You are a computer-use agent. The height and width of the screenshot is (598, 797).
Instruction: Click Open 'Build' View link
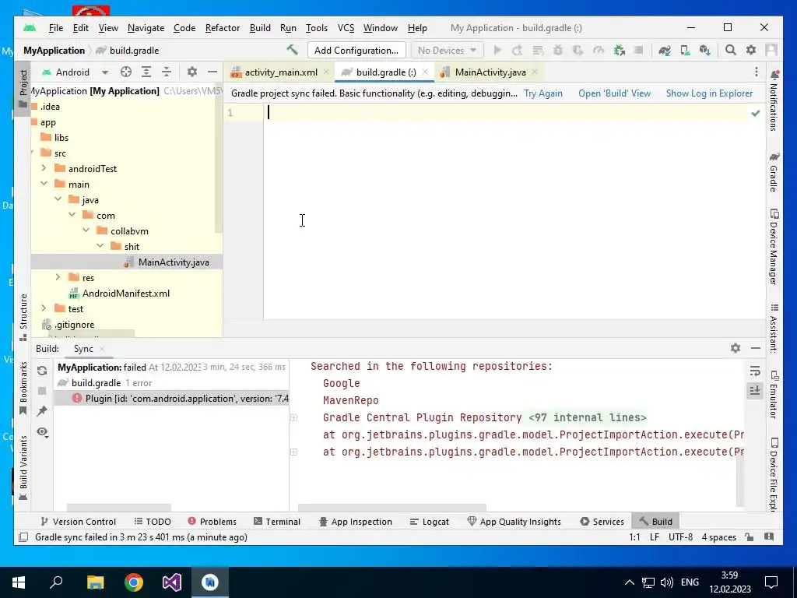click(x=615, y=93)
